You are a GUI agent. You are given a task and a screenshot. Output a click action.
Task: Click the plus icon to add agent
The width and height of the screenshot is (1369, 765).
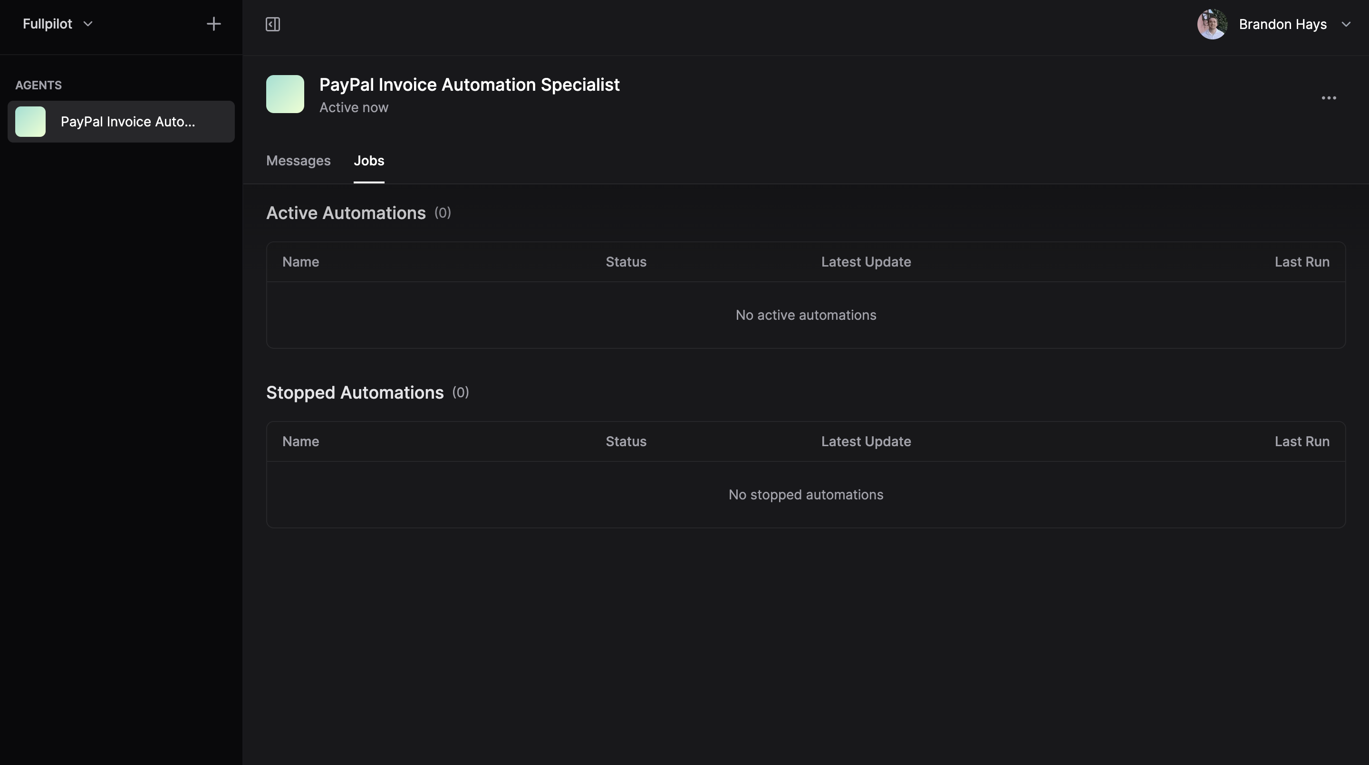(213, 24)
